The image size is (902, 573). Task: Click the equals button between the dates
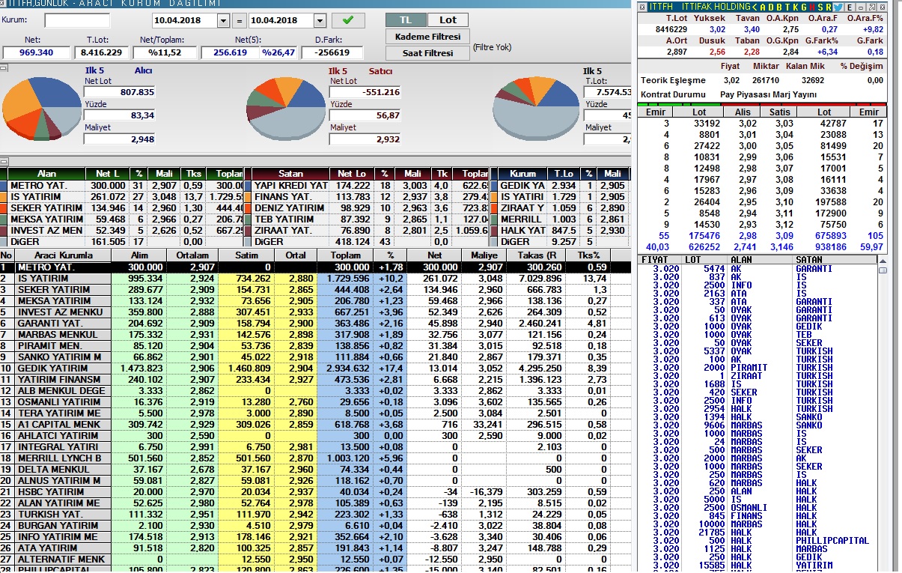click(239, 21)
